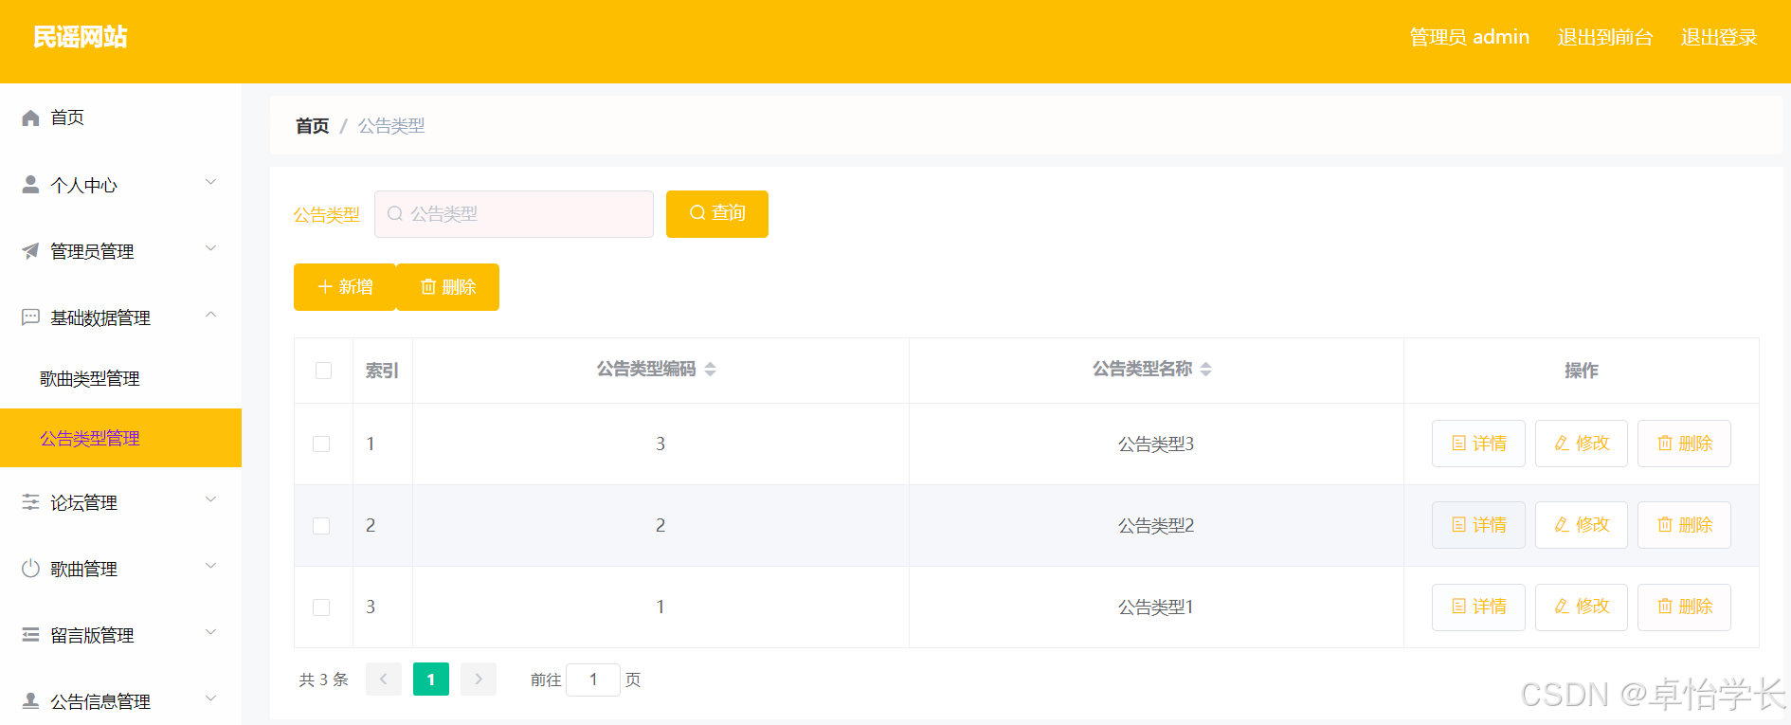1791x725 pixels.
Task: Check the row checkbox for 公告类型3
Action: [x=321, y=444]
